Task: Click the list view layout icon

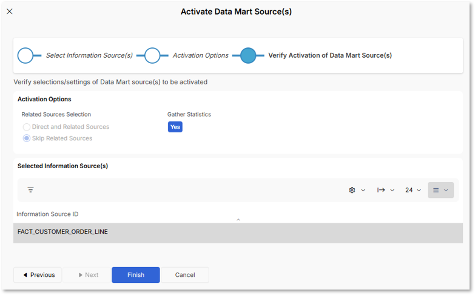Action: [x=436, y=191]
